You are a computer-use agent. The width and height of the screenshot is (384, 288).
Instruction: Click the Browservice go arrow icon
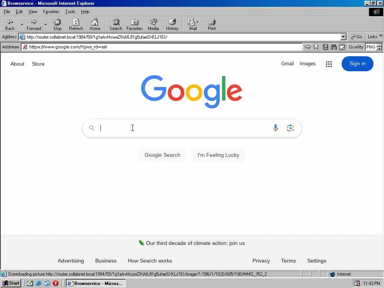307,47
